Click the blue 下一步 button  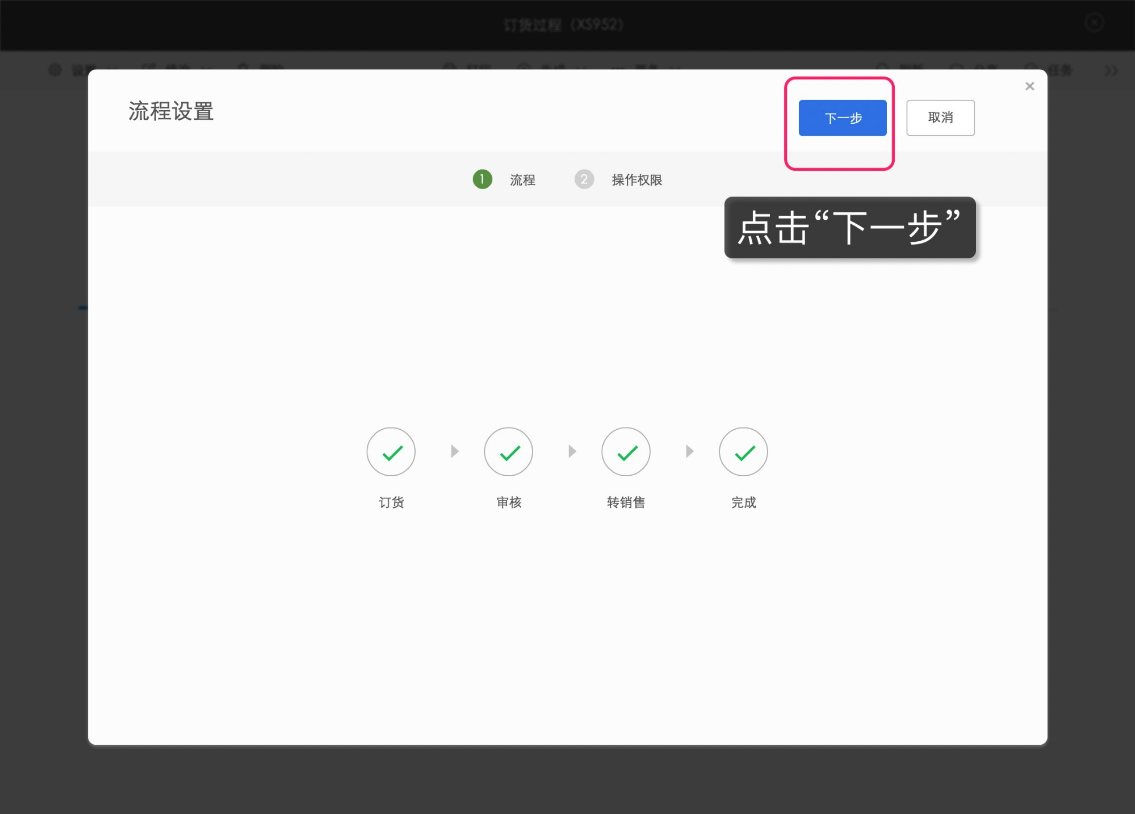tap(842, 118)
